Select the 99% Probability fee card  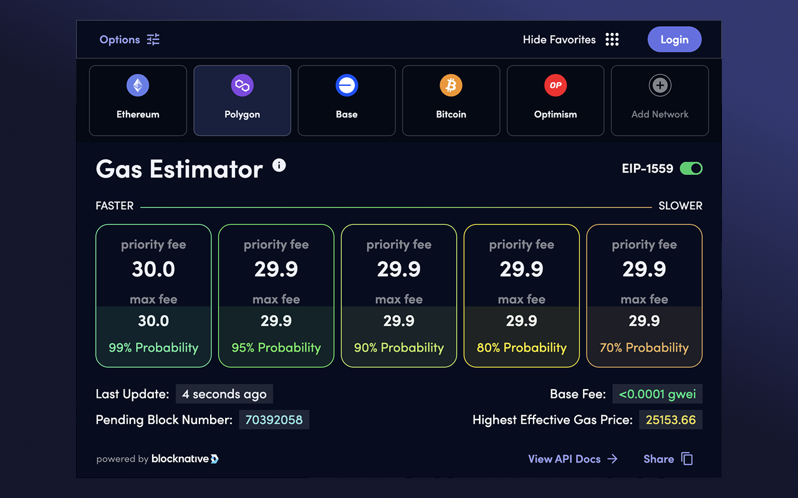point(153,296)
